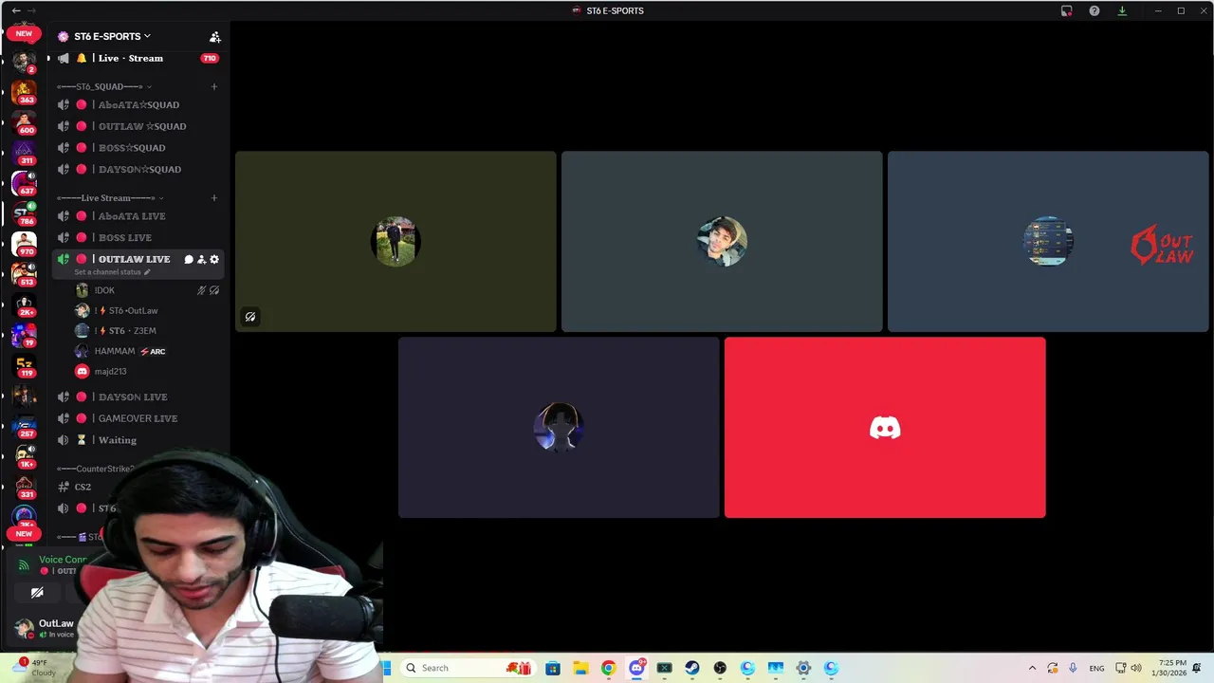Open the Help question mark icon
Viewport: 1214px width, 683px height.
(1094, 10)
